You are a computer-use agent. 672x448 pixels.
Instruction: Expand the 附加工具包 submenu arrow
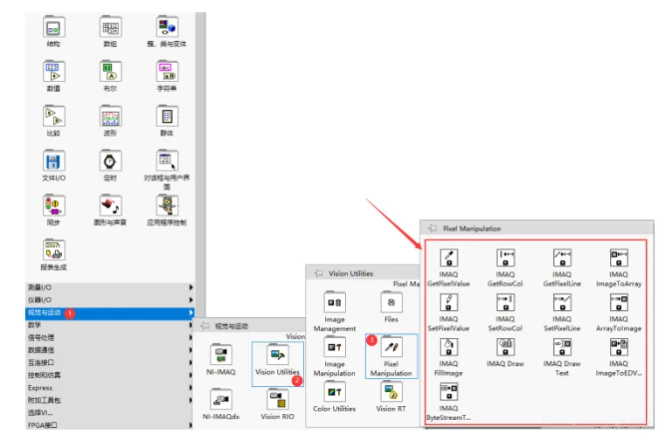(191, 400)
